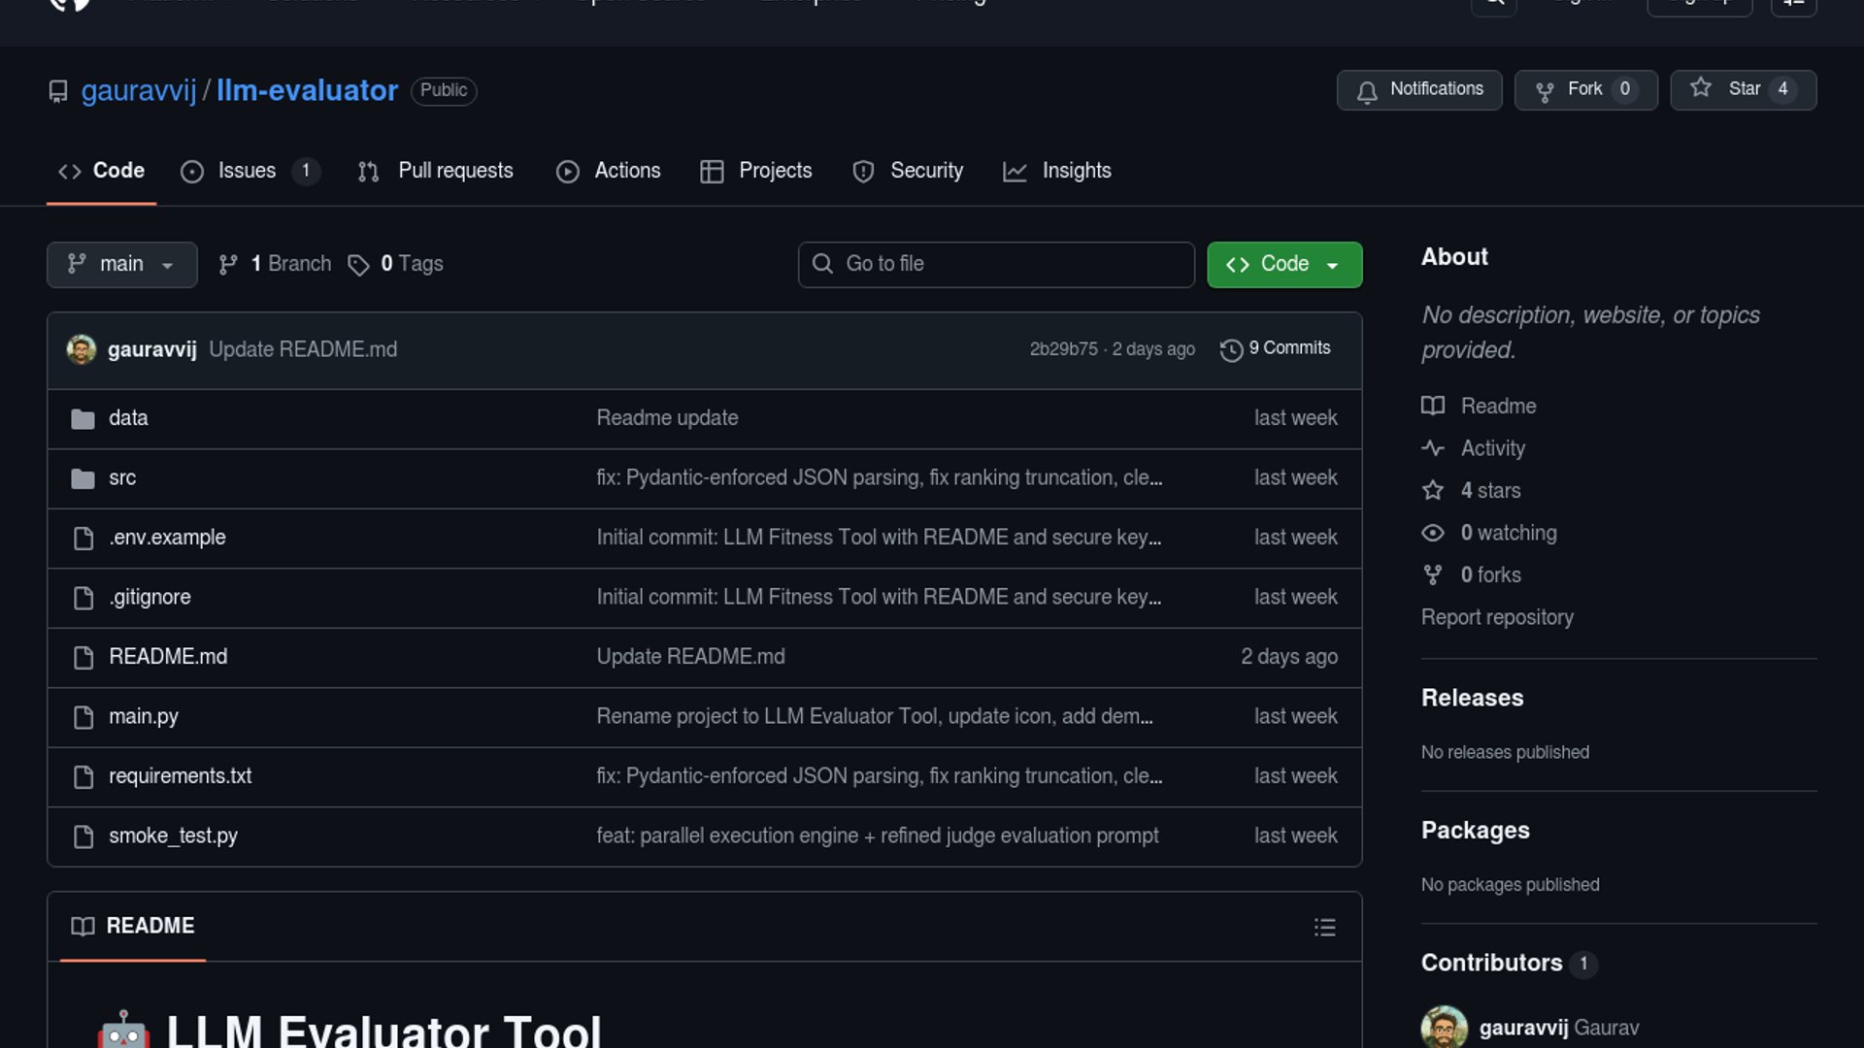Screen dimensions: 1864x1048
Task: Open the Insights tab
Action: [x=1076, y=171]
